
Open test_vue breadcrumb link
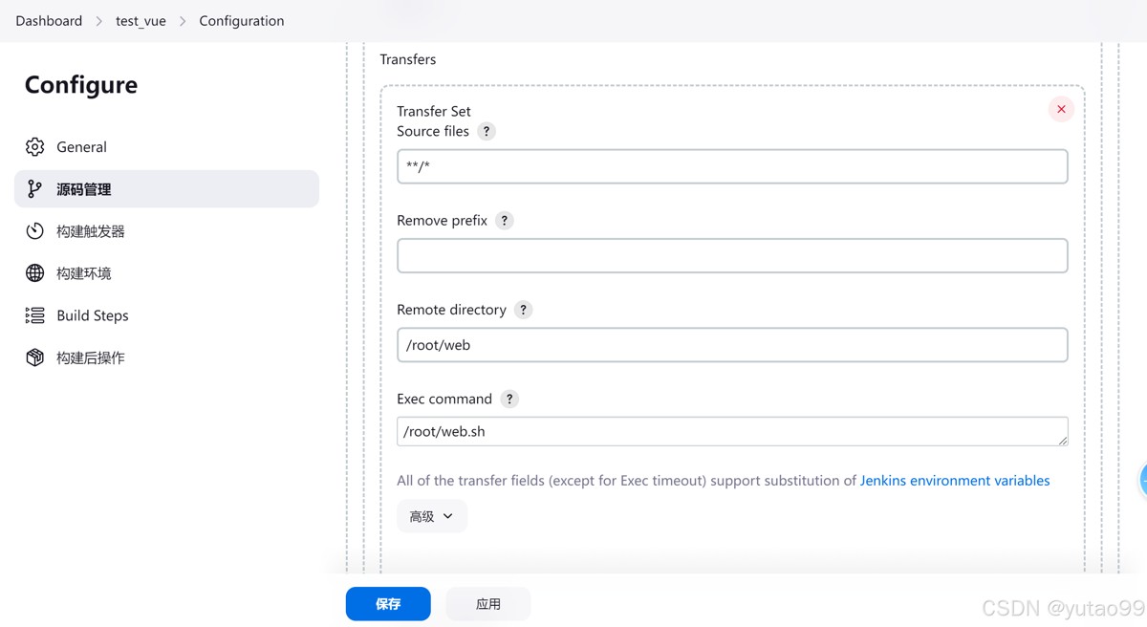(141, 21)
